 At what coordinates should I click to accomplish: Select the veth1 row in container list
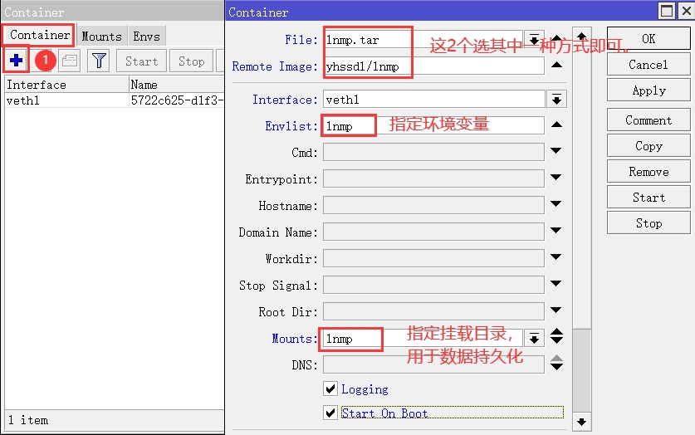[x=66, y=100]
